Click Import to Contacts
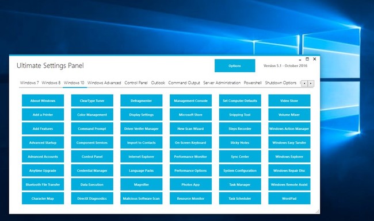 pos(142,143)
